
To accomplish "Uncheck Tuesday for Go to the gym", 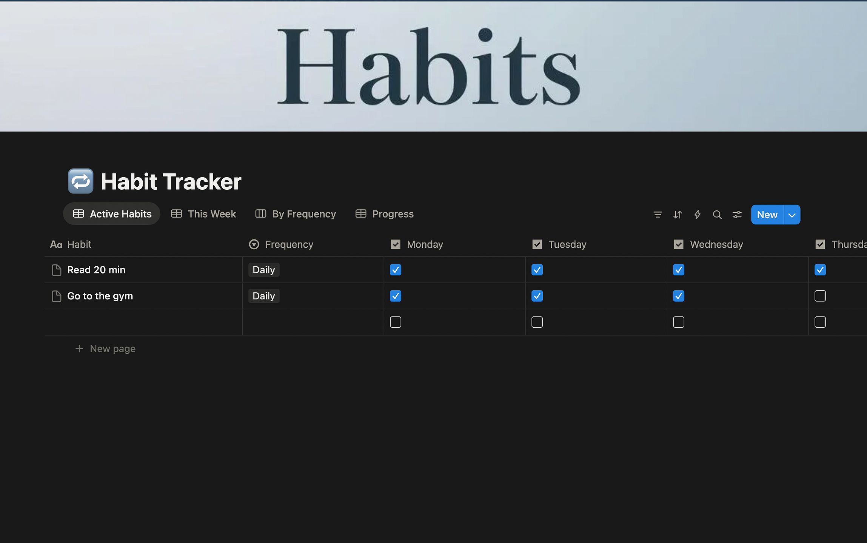I will point(537,296).
